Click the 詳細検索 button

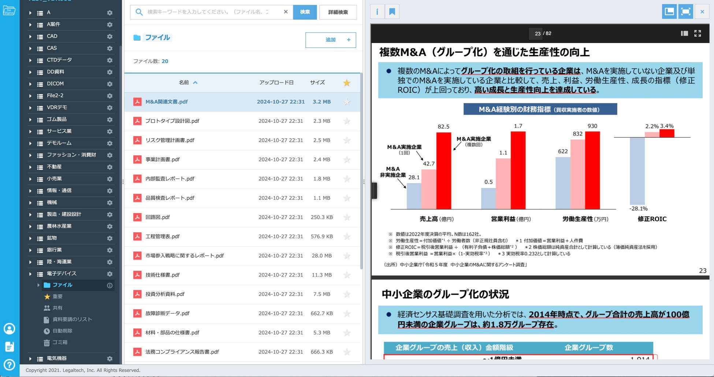[338, 12]
